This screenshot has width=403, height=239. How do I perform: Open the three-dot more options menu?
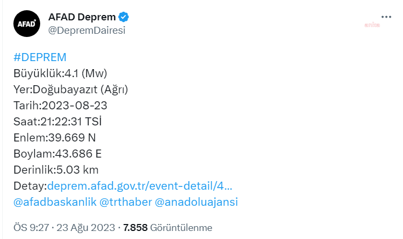(386, 17)
